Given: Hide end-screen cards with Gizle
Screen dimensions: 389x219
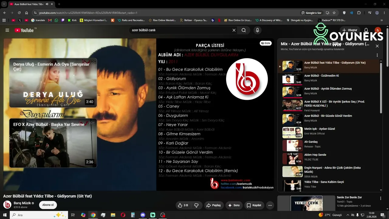Looking at the screenshot, I should point(266,43).
